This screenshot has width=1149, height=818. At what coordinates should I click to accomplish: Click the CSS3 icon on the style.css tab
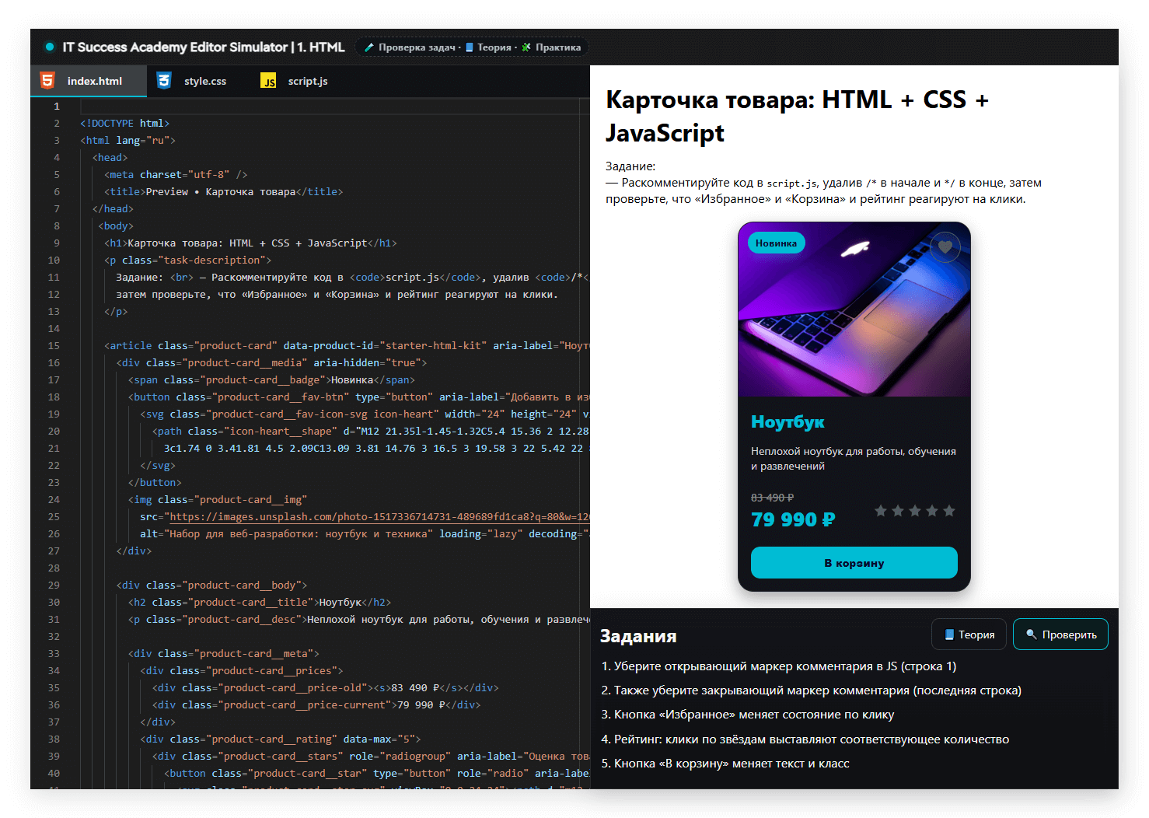click(x=164, y=81)
